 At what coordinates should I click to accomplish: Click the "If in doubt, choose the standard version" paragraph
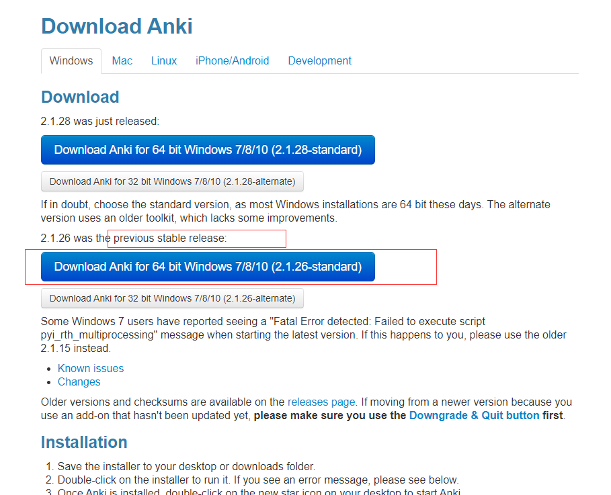295,211
